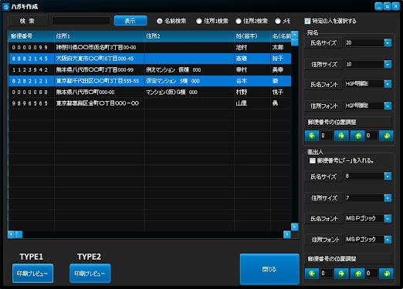This screenshot has width=403, height=289.
Task: Open 差出人 住所サイズ dropdown showing 7
Action: 388,198
